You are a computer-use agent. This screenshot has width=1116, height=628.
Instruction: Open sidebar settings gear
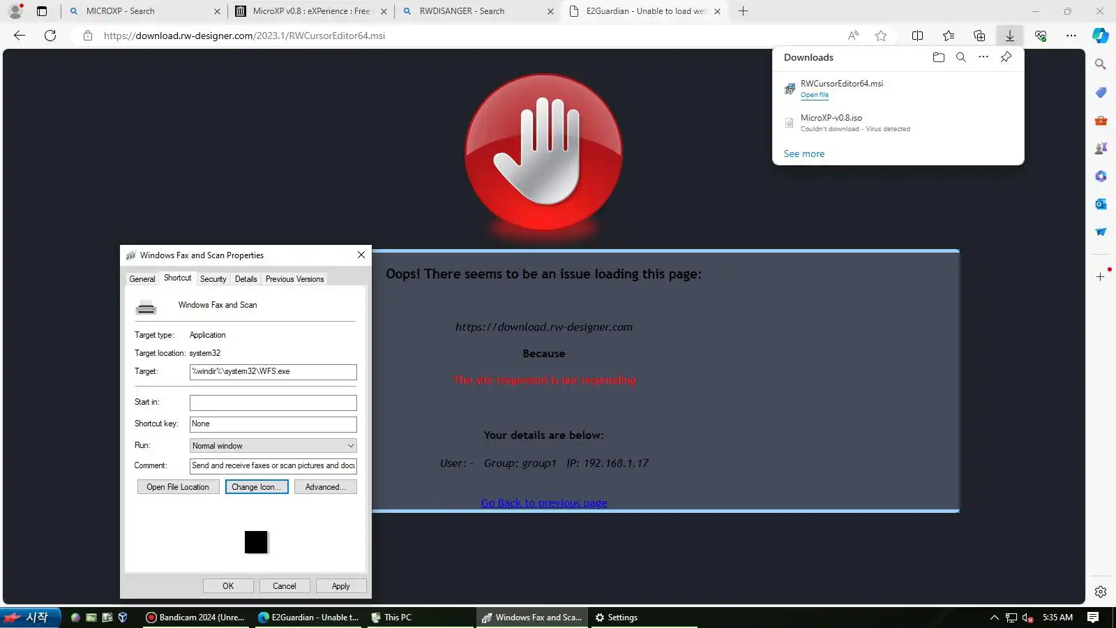1101,592
